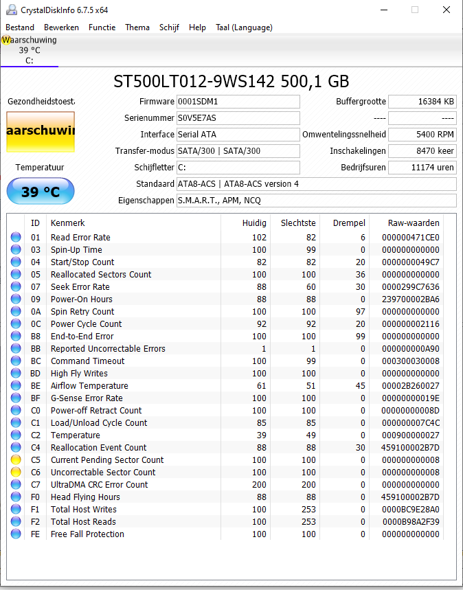This screenshot has width=463, height=590.
Task: Click the Transfer-modus field SATA/300
Action: tap(238, 151)
